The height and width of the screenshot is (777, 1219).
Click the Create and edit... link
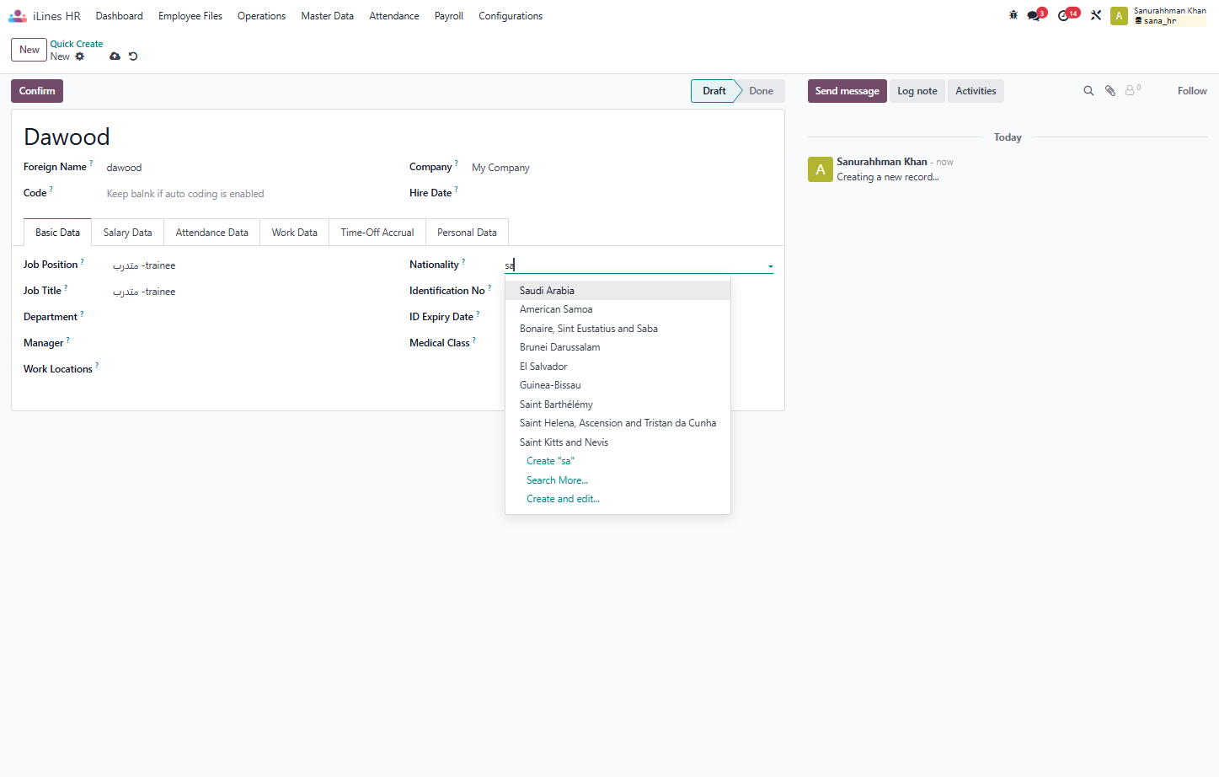pos(563,499)
